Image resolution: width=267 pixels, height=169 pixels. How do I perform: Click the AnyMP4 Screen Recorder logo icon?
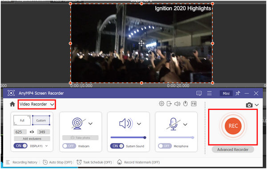point(11,93)
